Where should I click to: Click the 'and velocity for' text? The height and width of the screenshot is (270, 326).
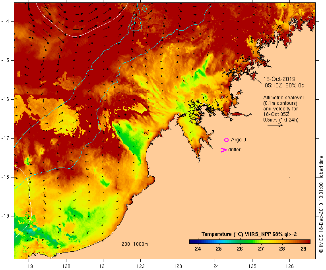280,109
